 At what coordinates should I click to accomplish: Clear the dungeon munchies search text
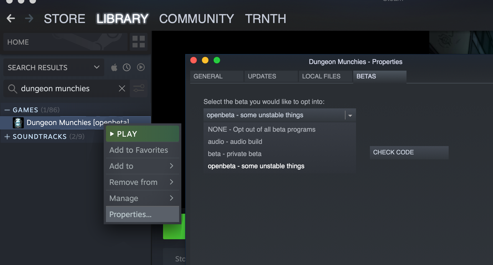pos(122,88)
